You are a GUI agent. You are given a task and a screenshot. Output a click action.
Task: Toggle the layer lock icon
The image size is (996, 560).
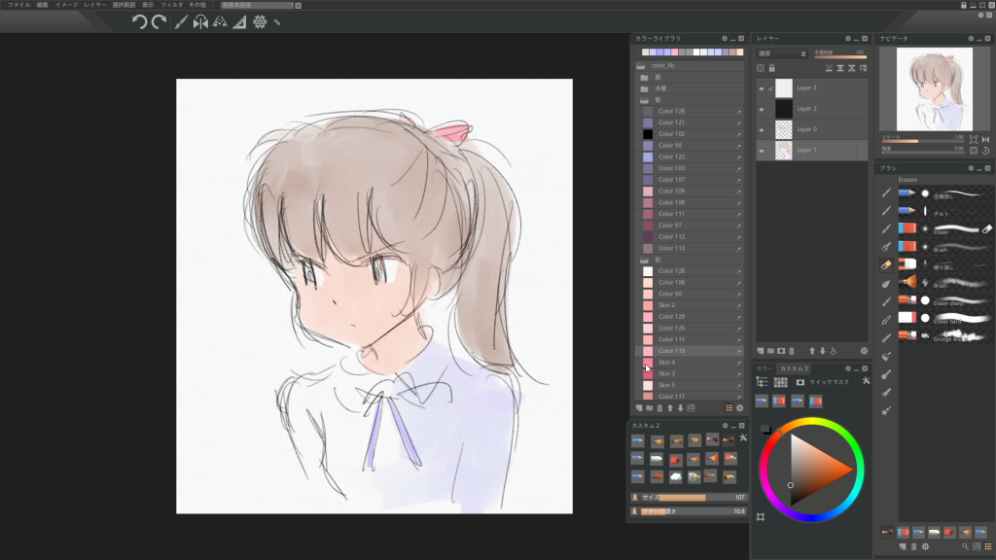click(772, 68)
